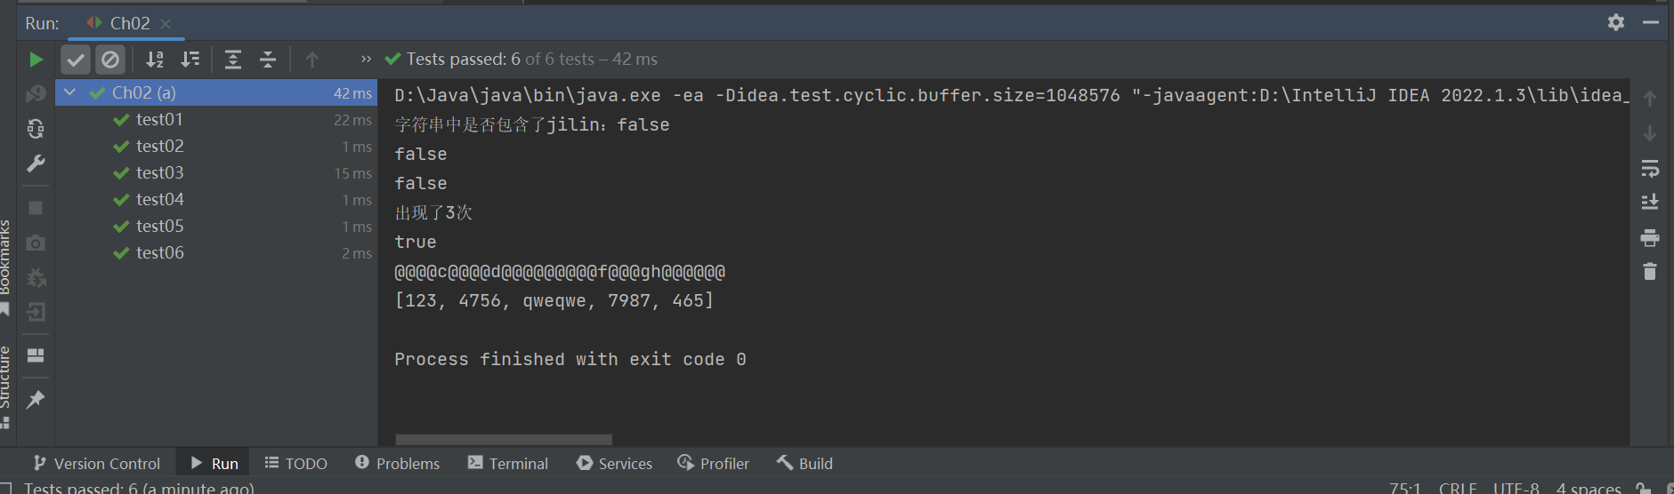Click the double-chevron more actions expander

366,60
